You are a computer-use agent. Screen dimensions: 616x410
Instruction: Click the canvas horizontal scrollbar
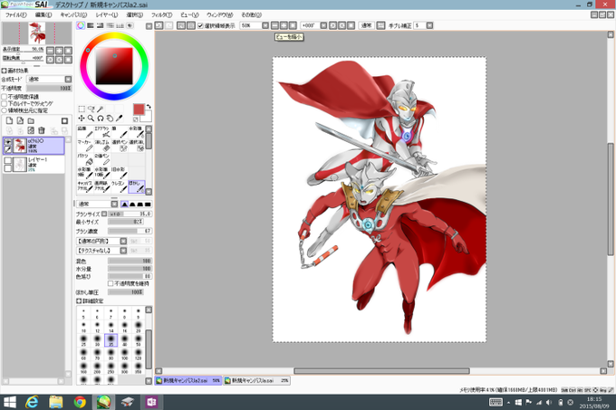[381, 371]
